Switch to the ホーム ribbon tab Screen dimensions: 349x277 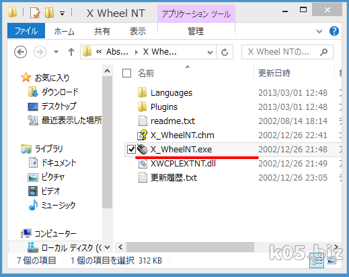click(x=64, y=31)
